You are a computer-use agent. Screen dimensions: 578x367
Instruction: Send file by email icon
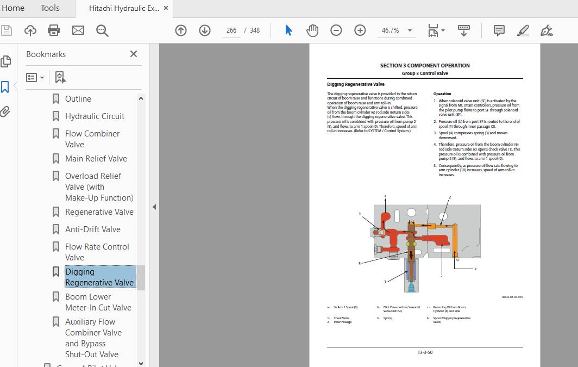pos(78,30)
